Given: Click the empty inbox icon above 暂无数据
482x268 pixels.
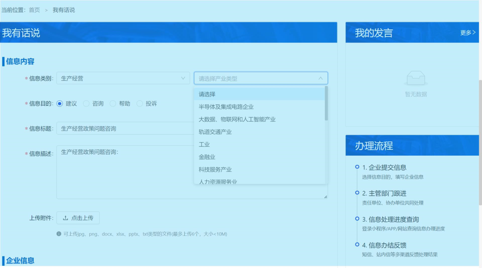Looking at the screenshot, I should [416, 78].
